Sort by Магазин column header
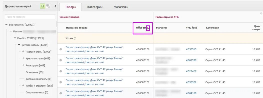 [x=161, y=28]
